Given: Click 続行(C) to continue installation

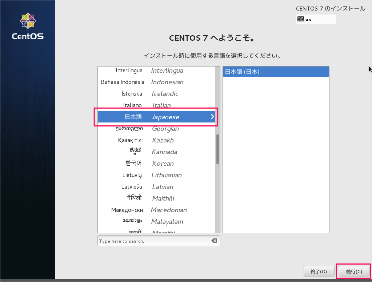Looking at the screenshot, I should [x=354, y=271].
